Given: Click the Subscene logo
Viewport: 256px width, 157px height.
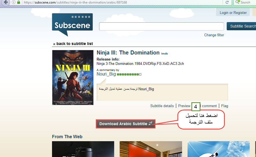Looking at the screenshot, I should 72,25.
